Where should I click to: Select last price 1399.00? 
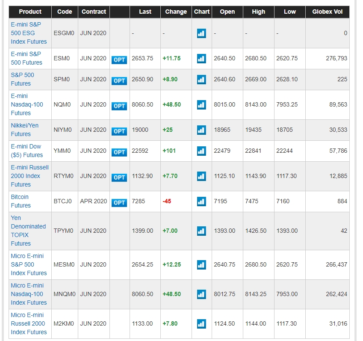tap(142, 231)
